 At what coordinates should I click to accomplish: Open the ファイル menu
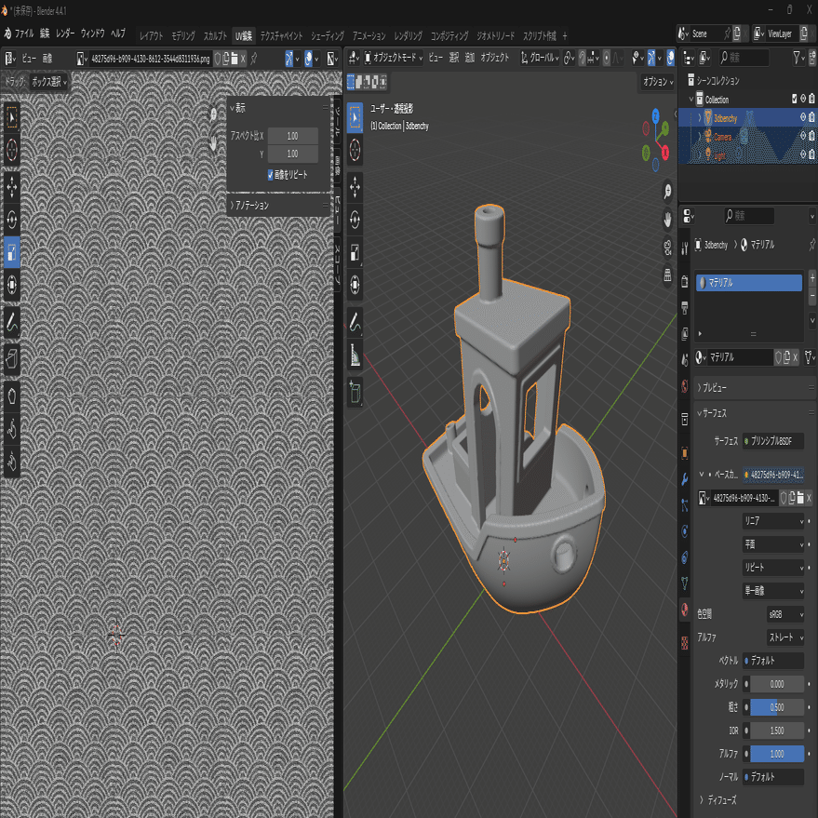click(x=24, y=34)
